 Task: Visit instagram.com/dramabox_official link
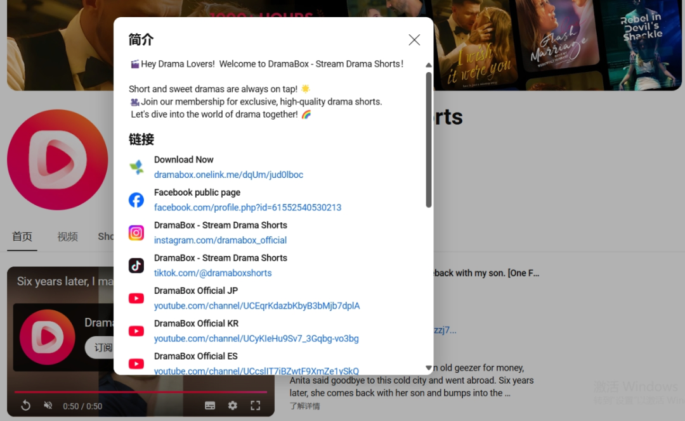click(220, 240)
